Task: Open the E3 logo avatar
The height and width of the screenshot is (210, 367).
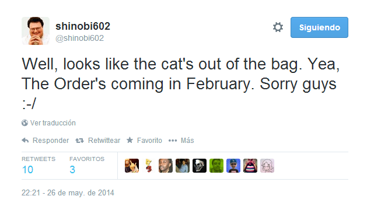Action: pyautogui.click(x=149, y=166)
